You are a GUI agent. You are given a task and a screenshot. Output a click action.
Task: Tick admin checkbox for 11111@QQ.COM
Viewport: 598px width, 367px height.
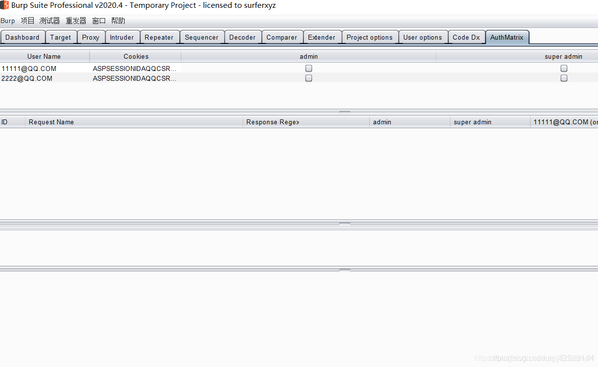[309, 69]
